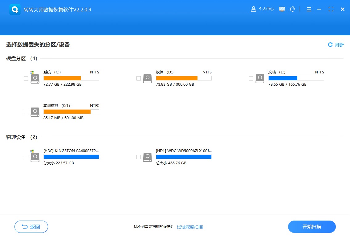Click the 系统 (C:) drive icon
This screenshot has width=350, height=239.
point(35,78)
